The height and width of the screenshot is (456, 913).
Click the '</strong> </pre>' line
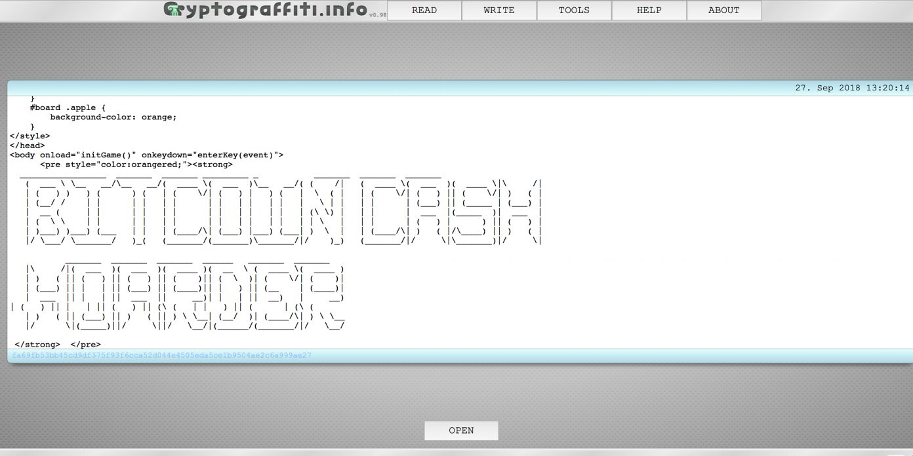pyautogui.click(x=58, y=344)
